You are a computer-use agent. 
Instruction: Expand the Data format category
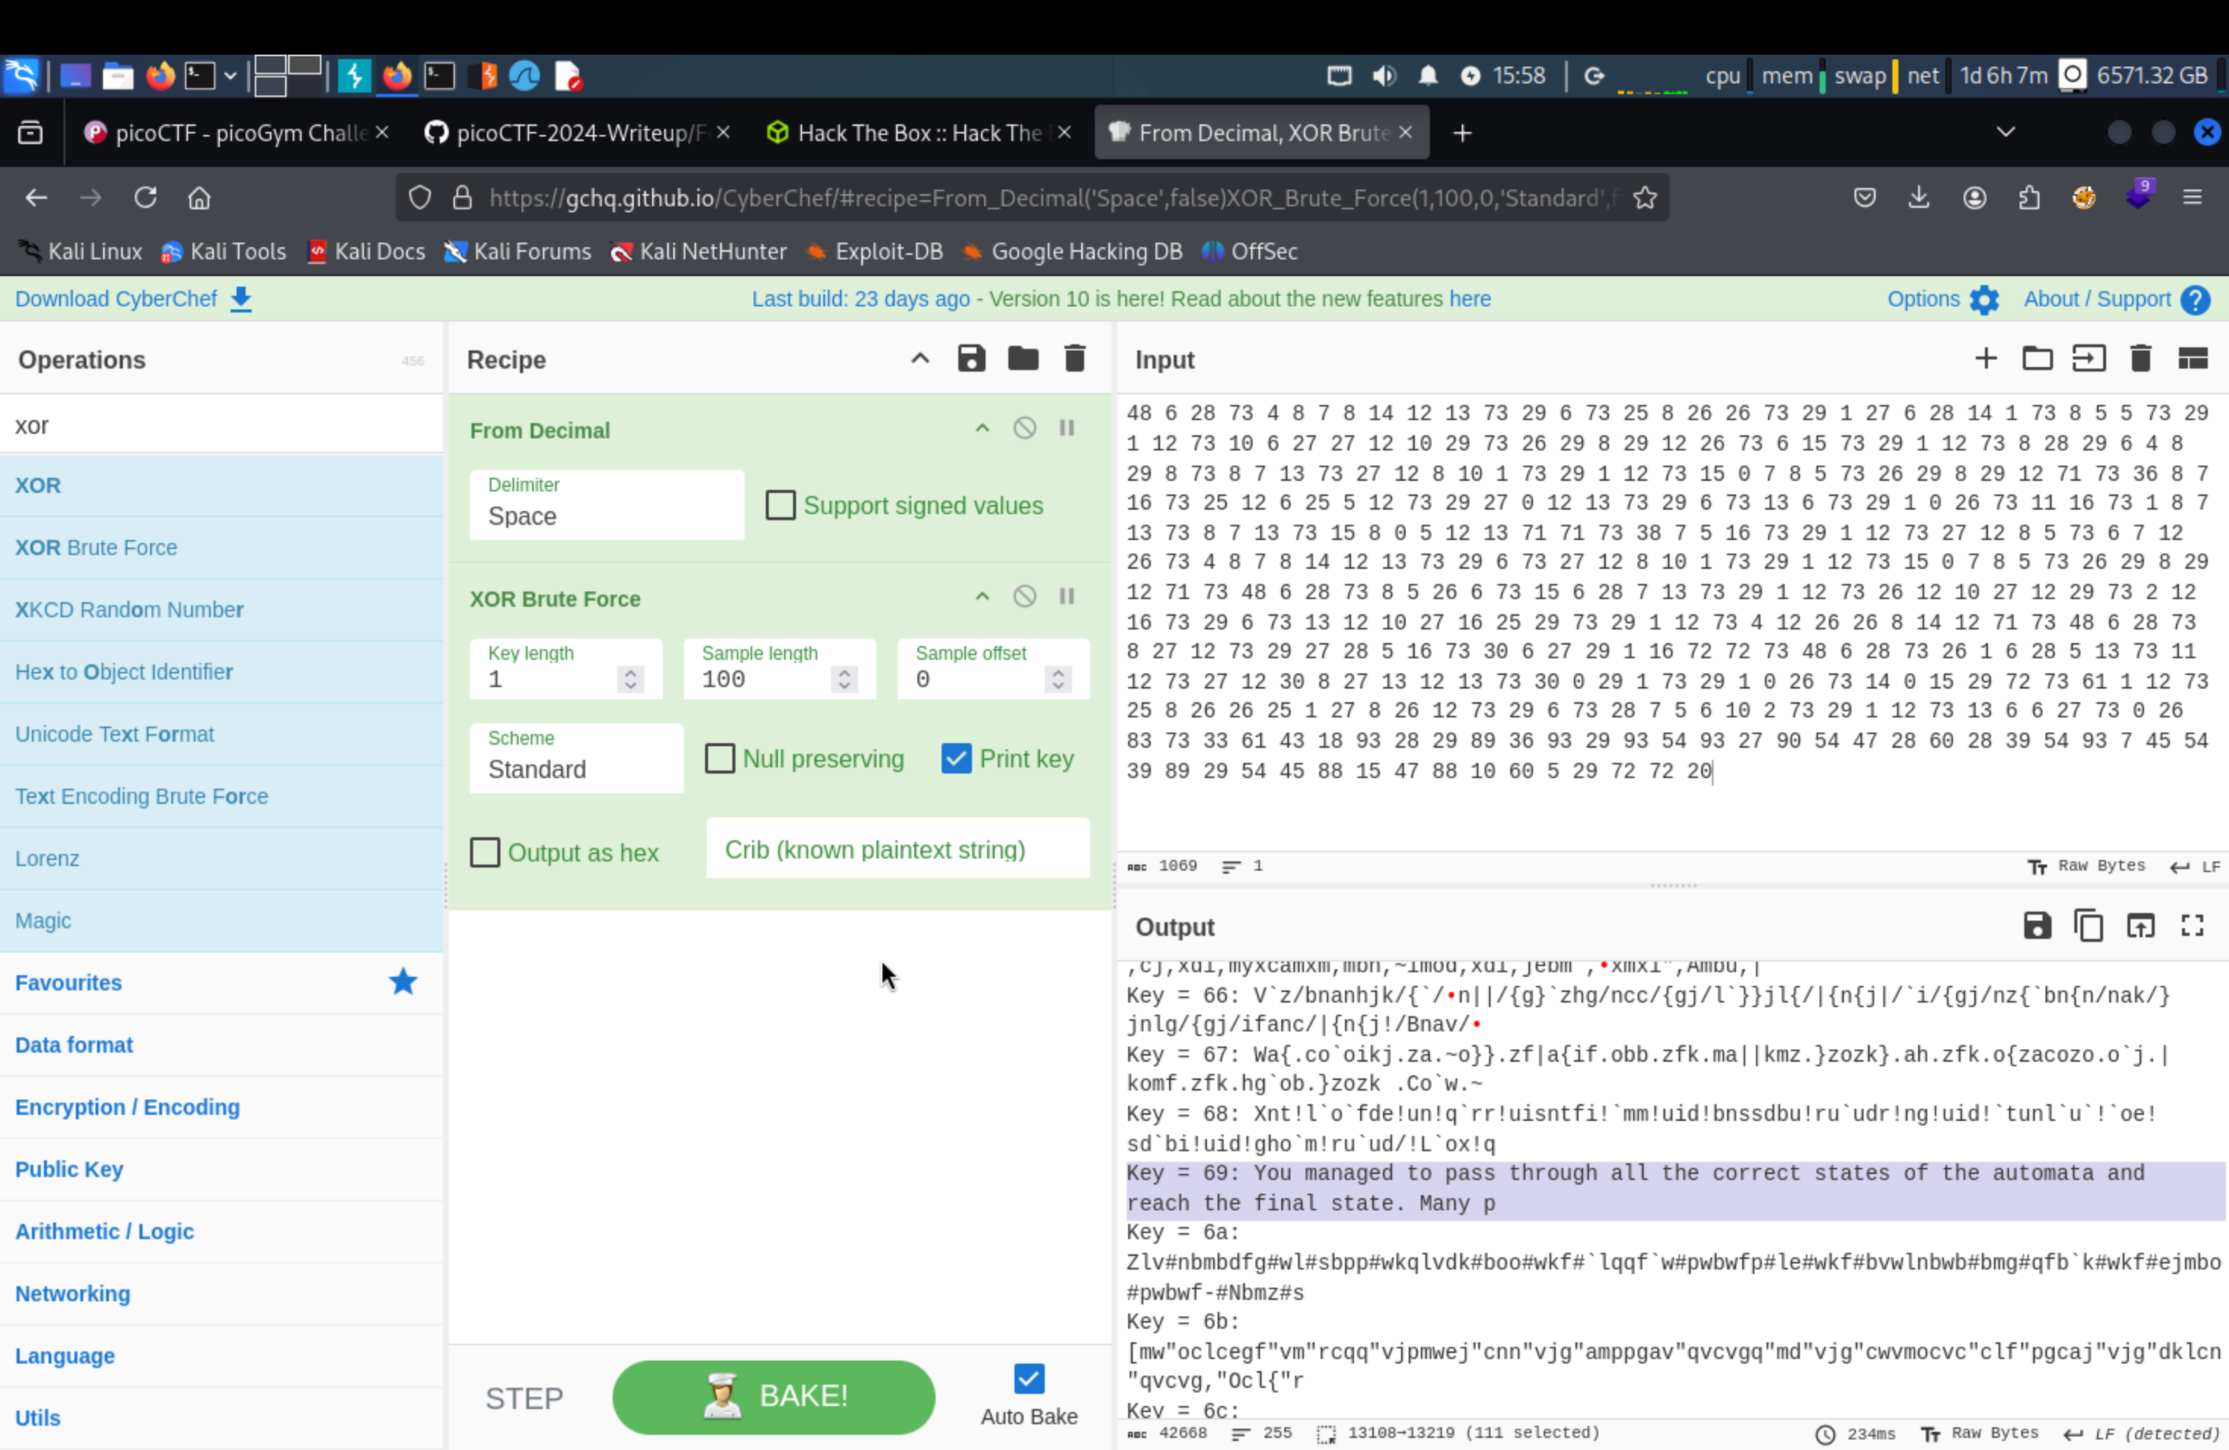pyautogui.click(x=221, y=1044)
